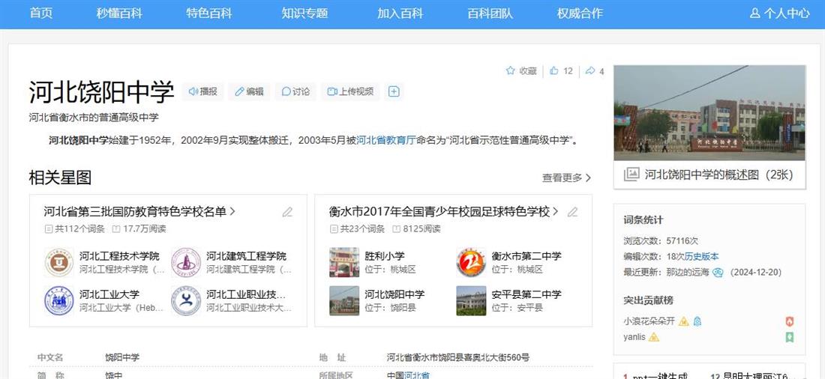Click the 浏览次数：57116次 statistic

pos(661,240)
